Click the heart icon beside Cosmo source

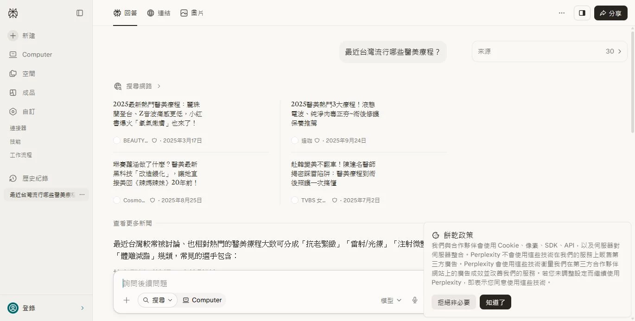coord(152,201)
